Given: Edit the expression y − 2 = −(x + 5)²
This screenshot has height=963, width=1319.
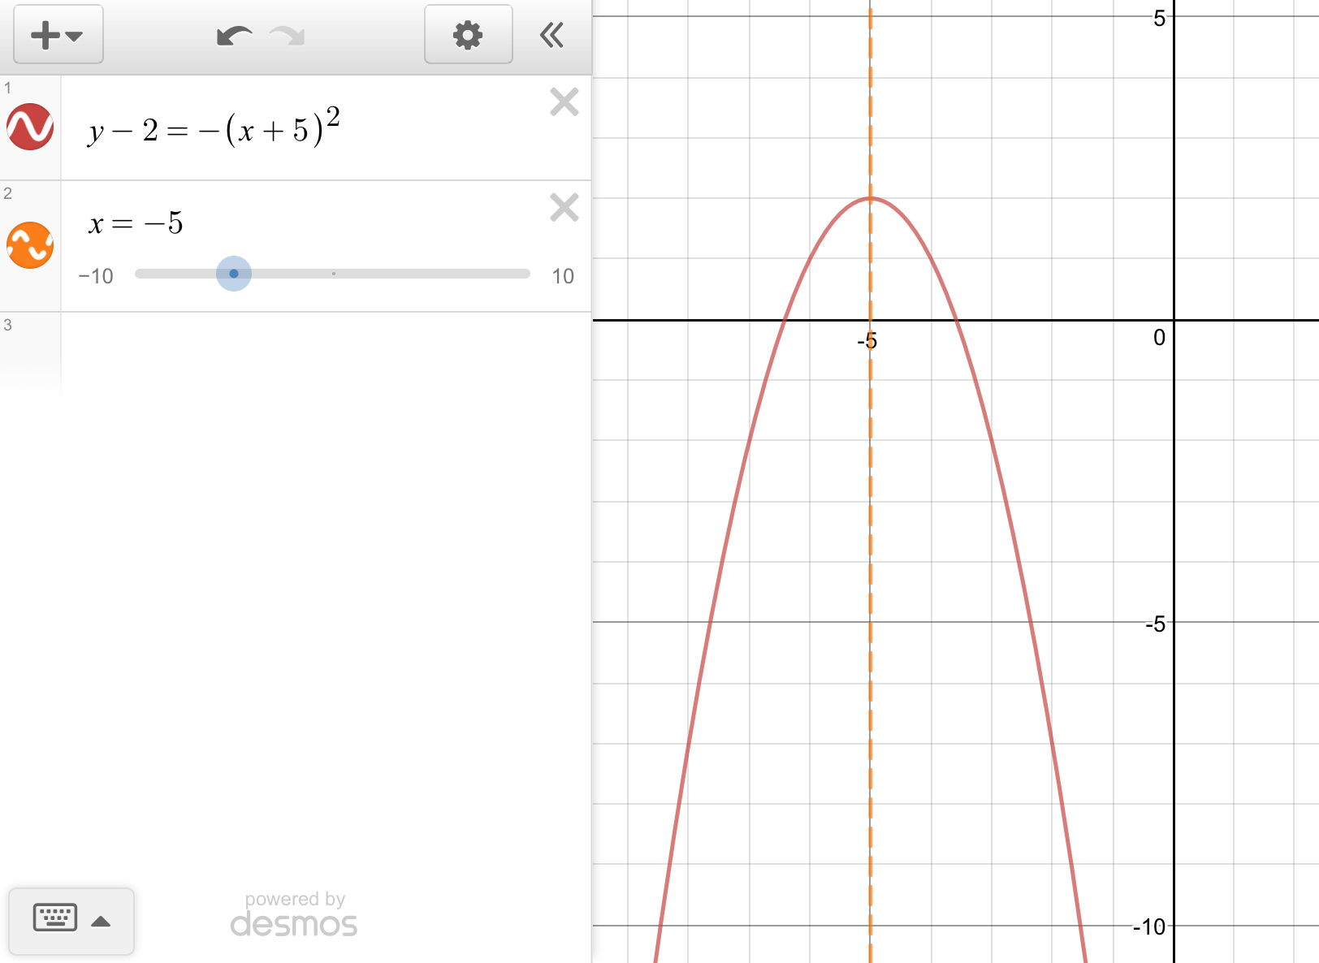Looking at the screenshot, I should [214, 127].
